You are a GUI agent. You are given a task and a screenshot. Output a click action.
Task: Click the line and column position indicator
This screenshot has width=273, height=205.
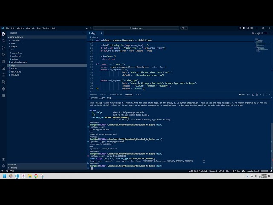pos(198,171)
